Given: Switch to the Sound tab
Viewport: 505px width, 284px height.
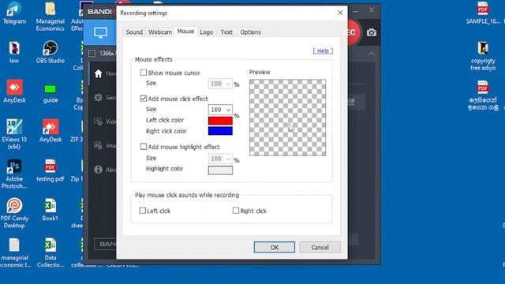Looking at the screenshot, I should (134, 32).
